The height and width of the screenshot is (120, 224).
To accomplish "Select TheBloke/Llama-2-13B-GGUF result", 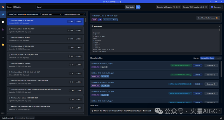I will coord(45,65).
